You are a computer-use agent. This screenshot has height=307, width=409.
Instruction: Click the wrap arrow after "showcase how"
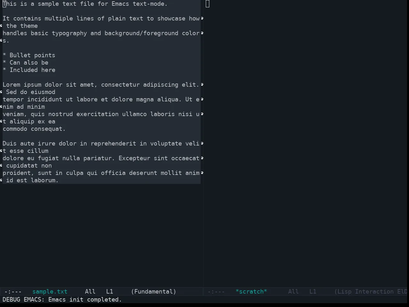[202, 19]
